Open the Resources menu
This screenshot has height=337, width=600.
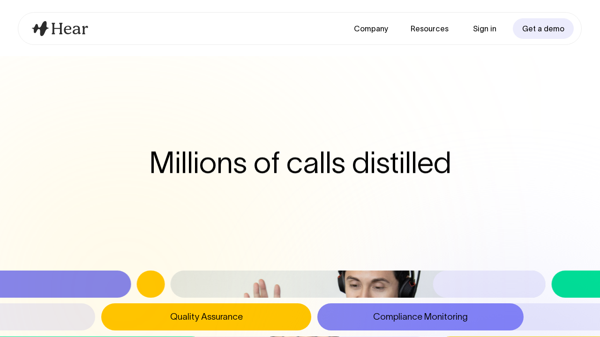pyautogui.click(x=429, y=29)
